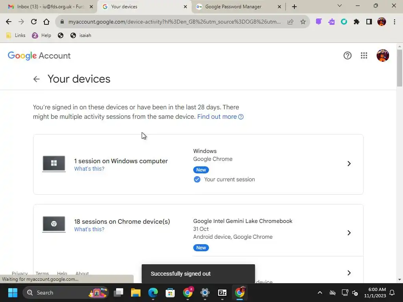Switch to Google Password Manager tab
The image size is (403, 302).
238,7
